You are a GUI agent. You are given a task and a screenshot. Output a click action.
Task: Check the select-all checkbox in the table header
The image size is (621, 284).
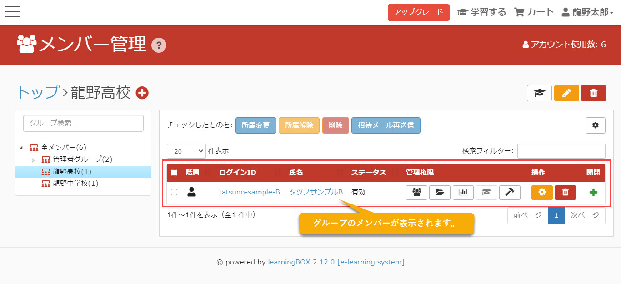174,173
